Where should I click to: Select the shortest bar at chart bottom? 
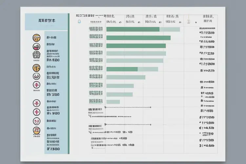coord(113,102)
